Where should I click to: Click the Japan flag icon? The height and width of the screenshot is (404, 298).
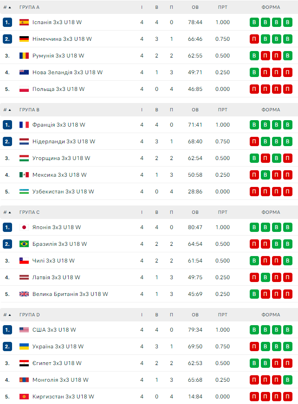(x=24, y=227)
